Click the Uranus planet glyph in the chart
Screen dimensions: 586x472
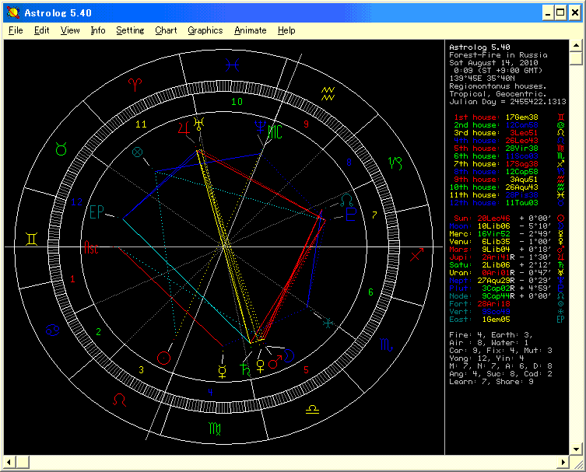click(198, 124)
